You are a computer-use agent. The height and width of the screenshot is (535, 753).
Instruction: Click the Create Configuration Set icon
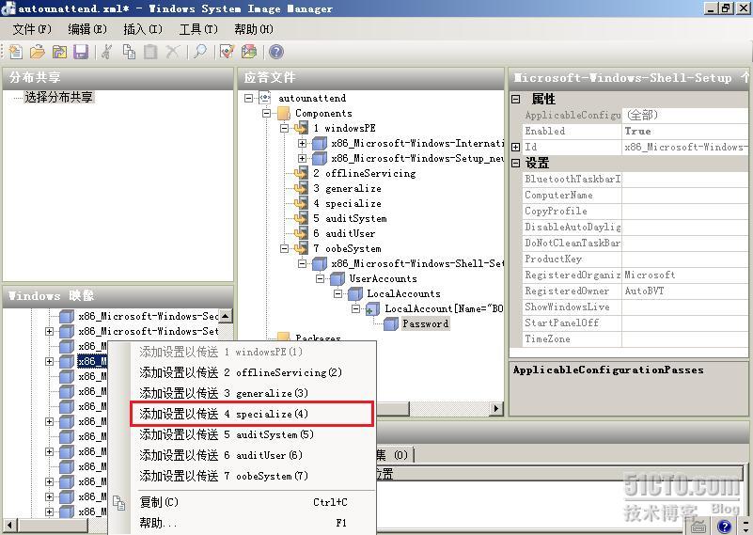[x=249, y=52]
